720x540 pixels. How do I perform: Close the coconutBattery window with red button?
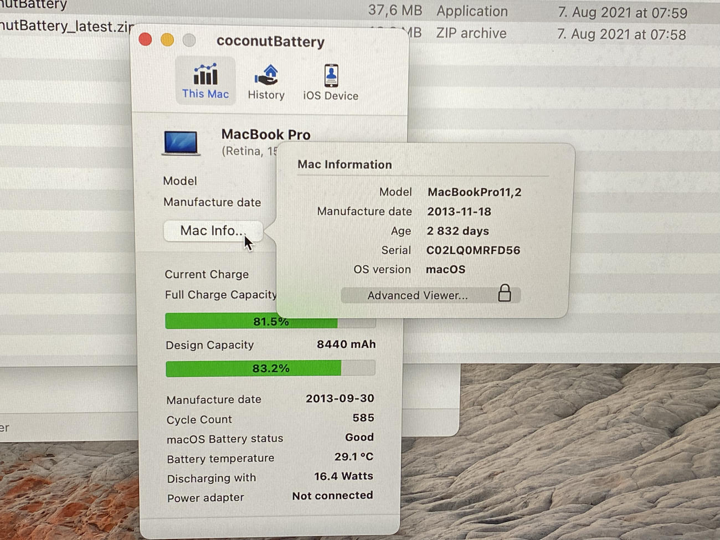(x=145, y=39)
